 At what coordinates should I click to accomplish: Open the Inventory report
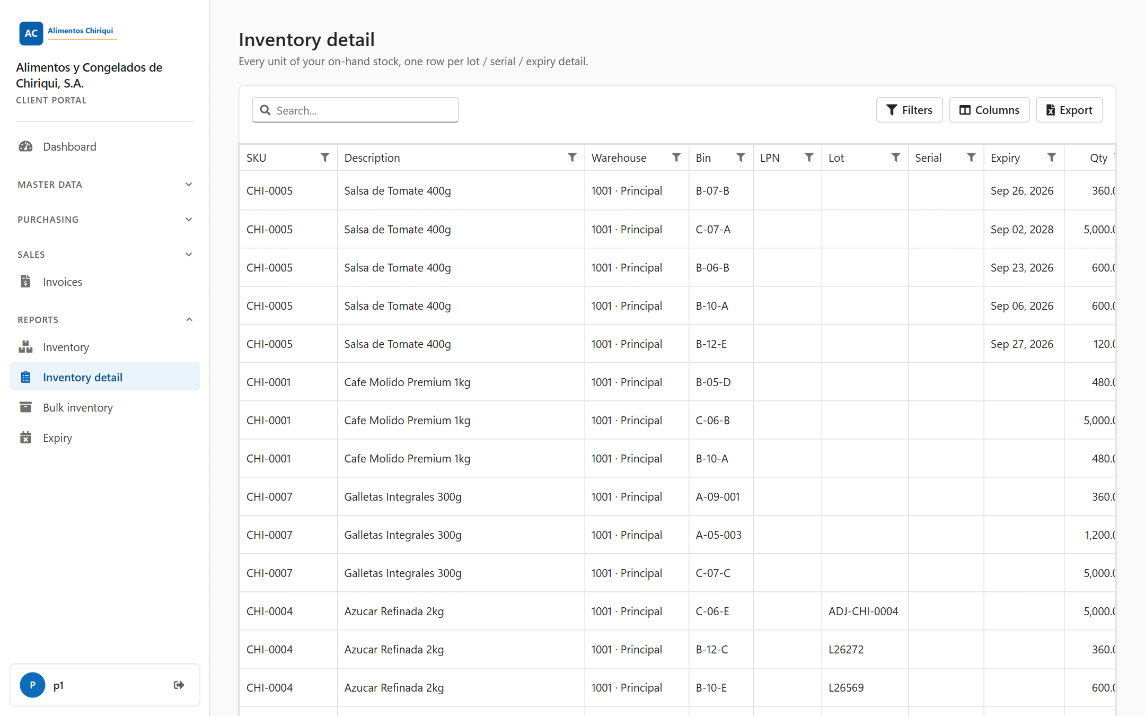point(105,347)
